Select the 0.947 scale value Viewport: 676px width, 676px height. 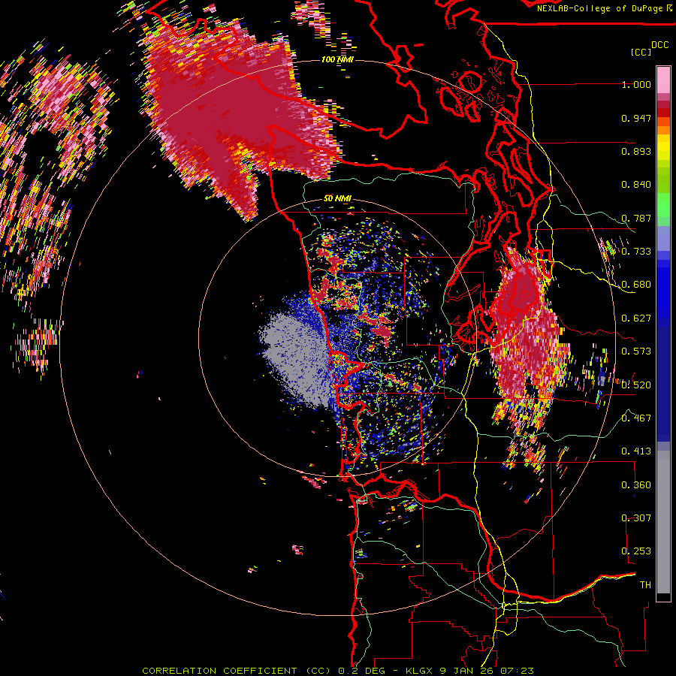(636, 118)
